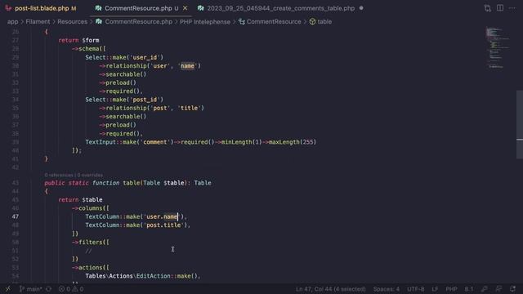The height and width of the screenshot is (294, 523).
Task: Click 'maxLength(255)' in the TextInput line
Action: click(x=293, y=142)
